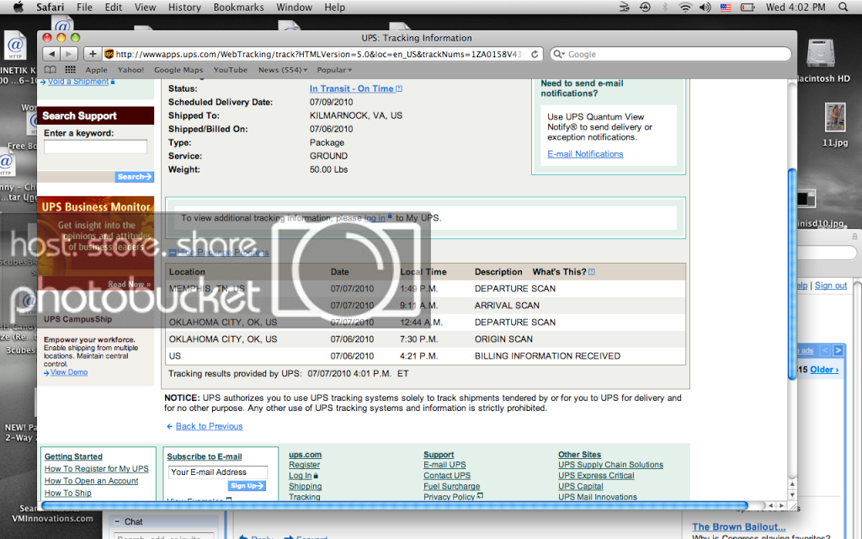Click the Your E-mail Address field
Viewport: 862px width, 539px height.
[x=218, y=472]
